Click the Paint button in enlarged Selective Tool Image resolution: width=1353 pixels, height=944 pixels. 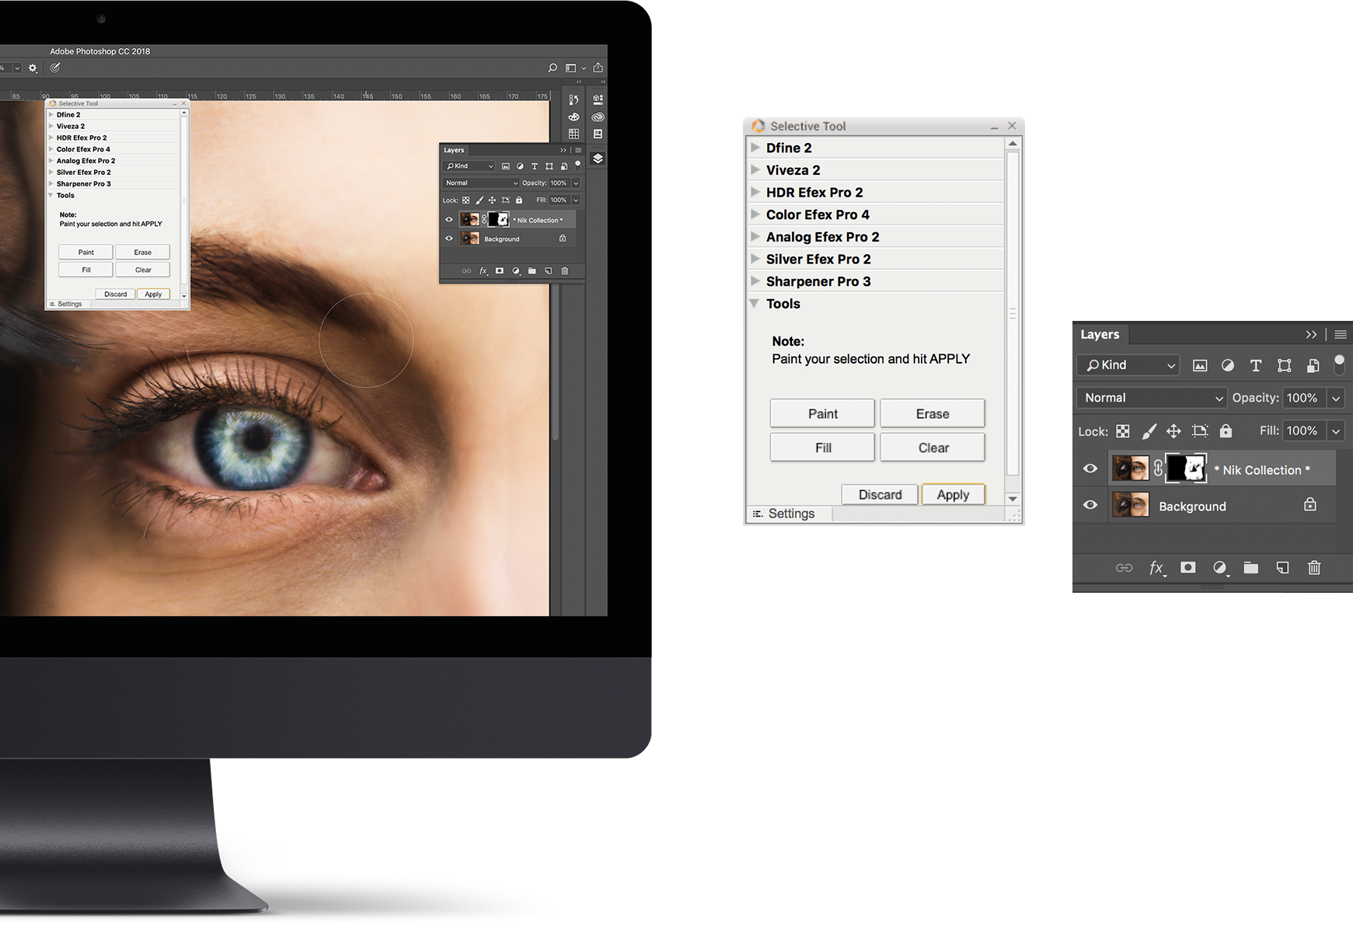(x=822, y=413)
